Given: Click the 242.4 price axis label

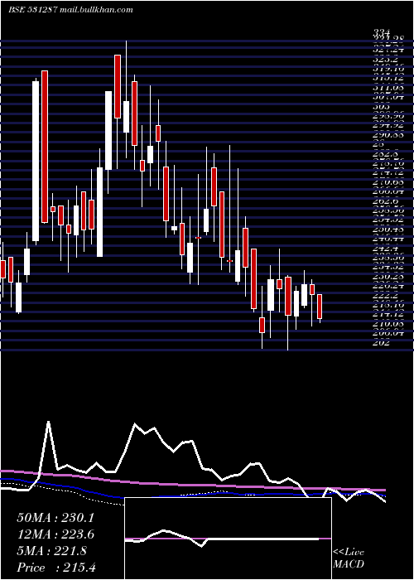Looking at the screenshot, I should tap(386, 249).
